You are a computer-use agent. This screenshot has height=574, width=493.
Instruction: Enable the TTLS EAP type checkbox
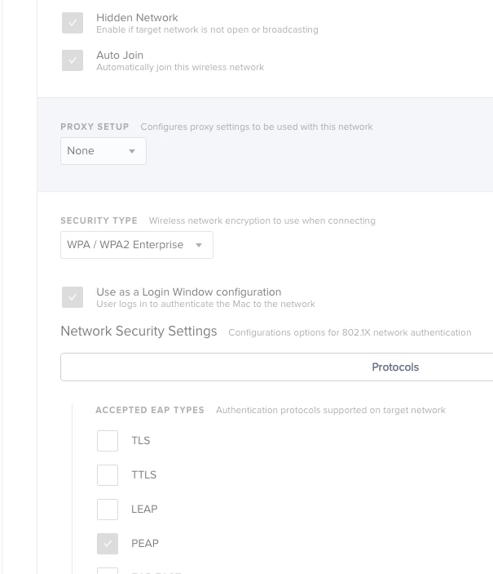108,475
